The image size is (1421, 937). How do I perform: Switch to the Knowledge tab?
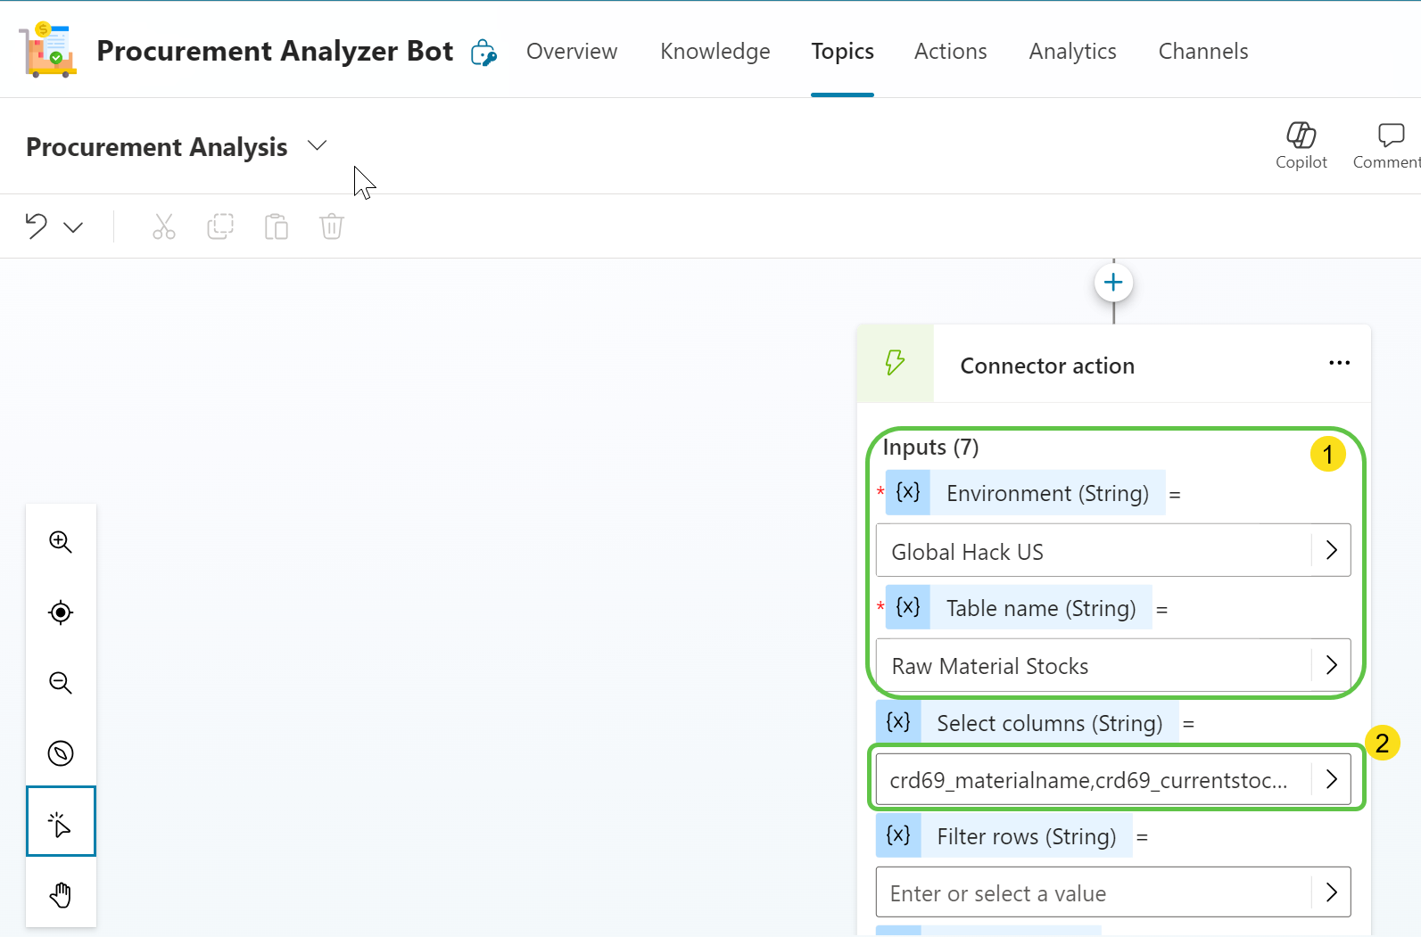[x=715, y=52]
